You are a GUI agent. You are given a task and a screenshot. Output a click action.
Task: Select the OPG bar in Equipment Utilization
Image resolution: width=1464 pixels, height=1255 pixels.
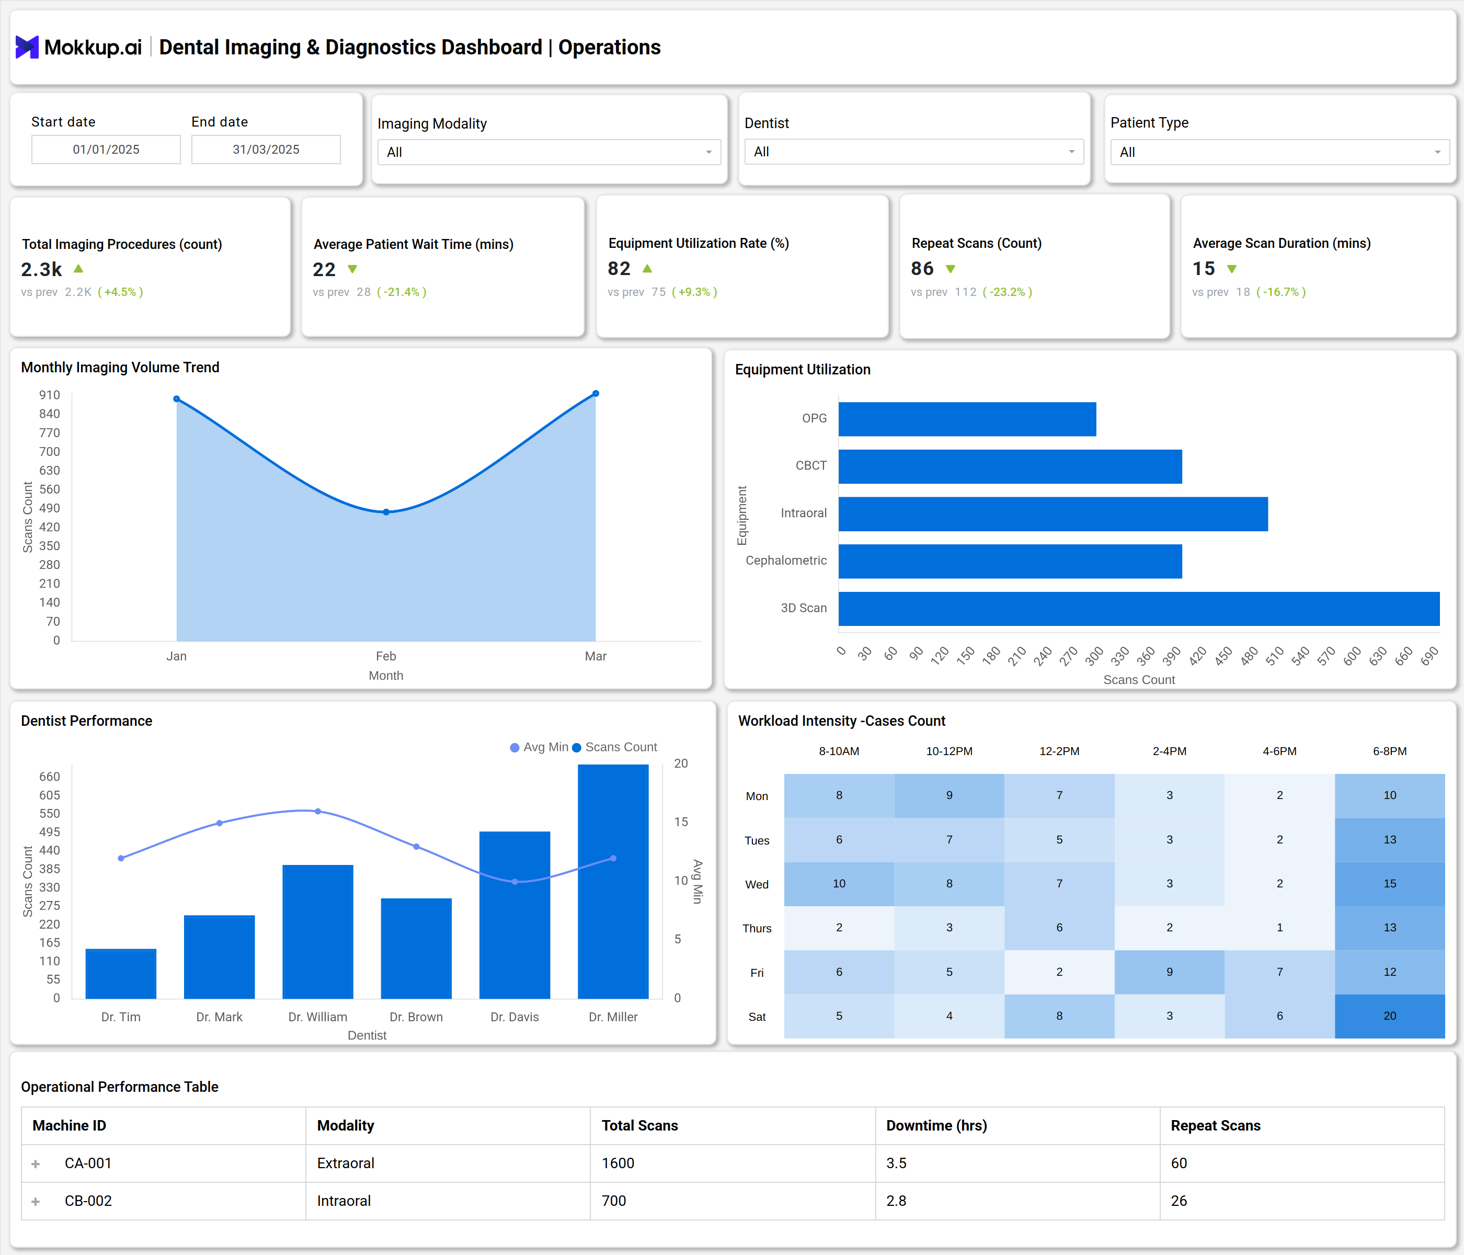pos(967,419)
